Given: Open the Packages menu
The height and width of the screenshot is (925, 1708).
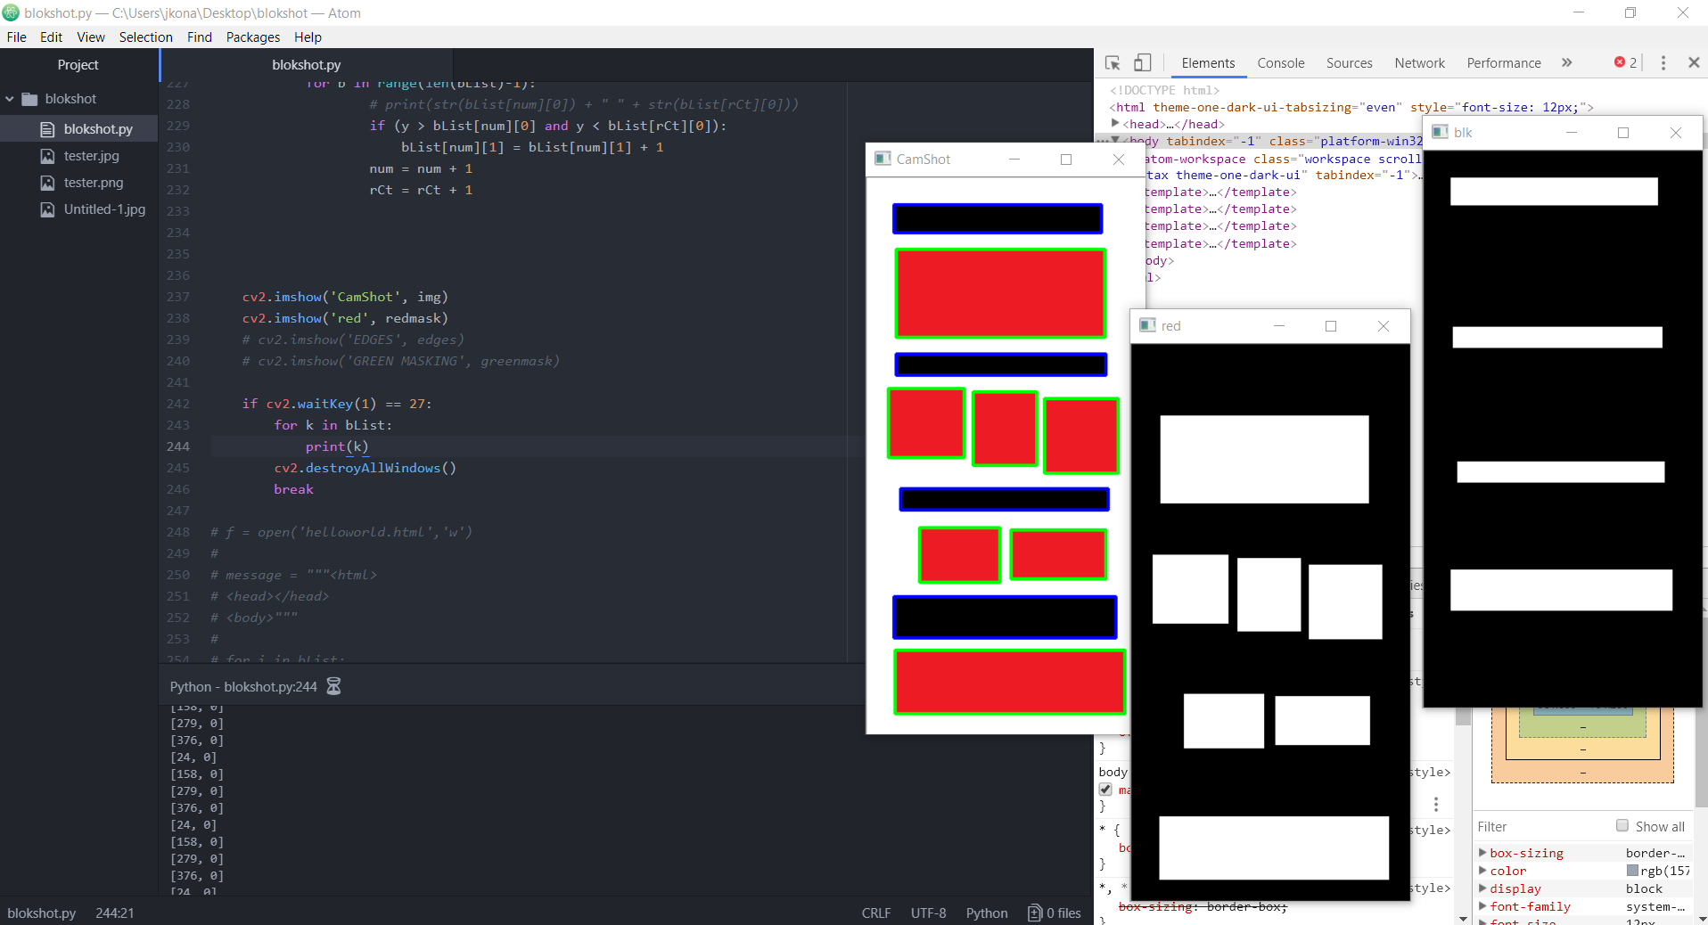Looking at the screenshot, I should [x=253, y=37].
